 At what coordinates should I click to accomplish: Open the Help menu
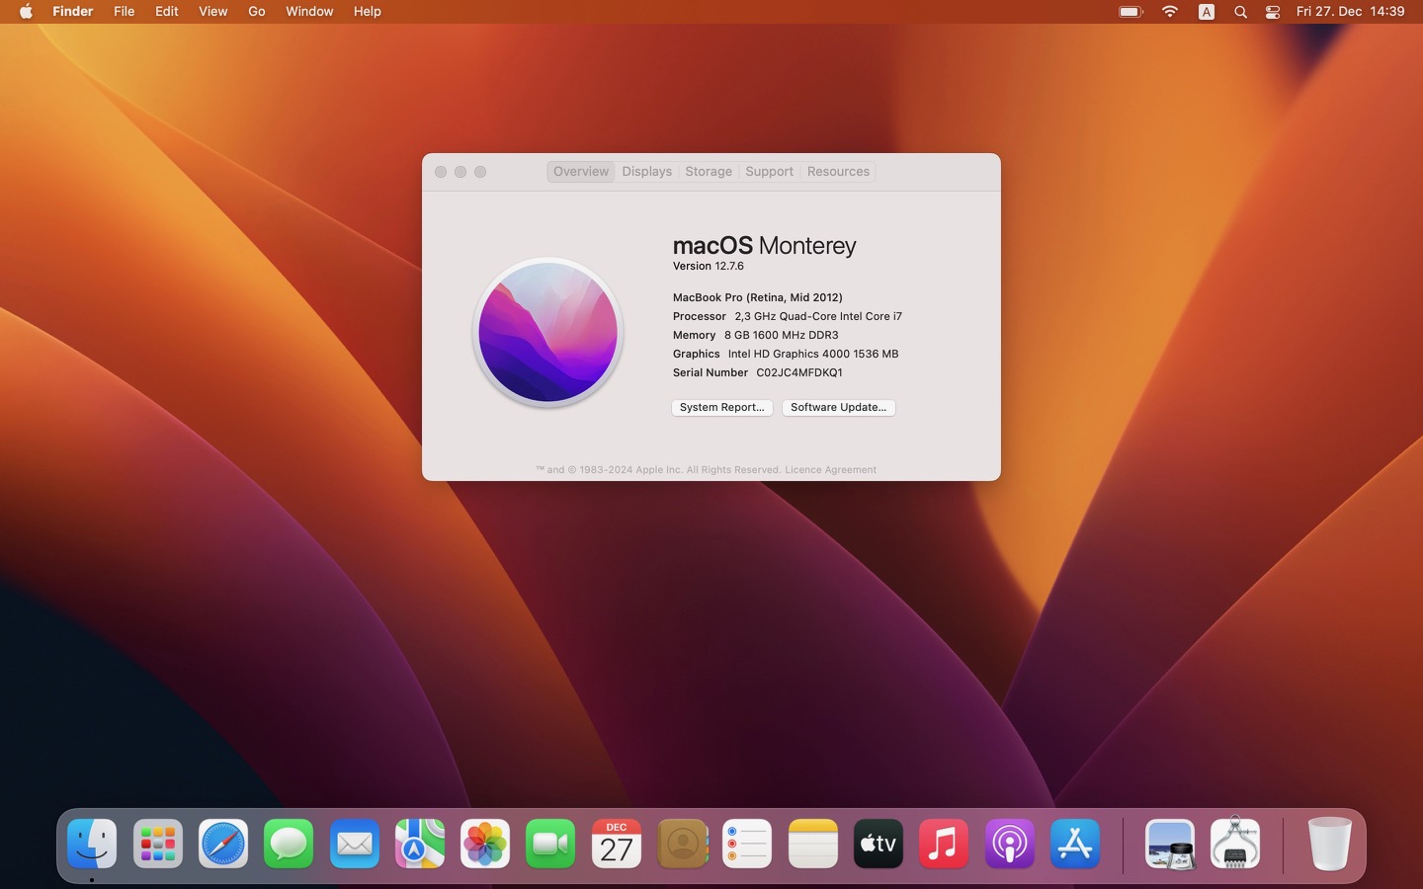368,11
